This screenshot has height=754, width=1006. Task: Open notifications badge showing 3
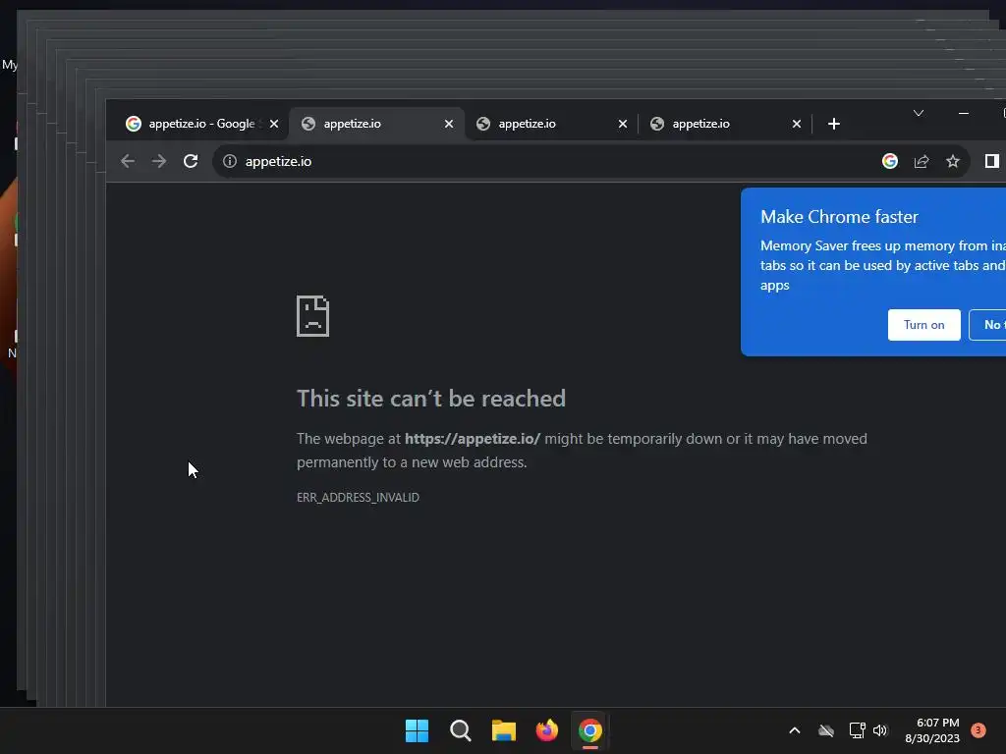pyautogui.click(x=978, y=729)
